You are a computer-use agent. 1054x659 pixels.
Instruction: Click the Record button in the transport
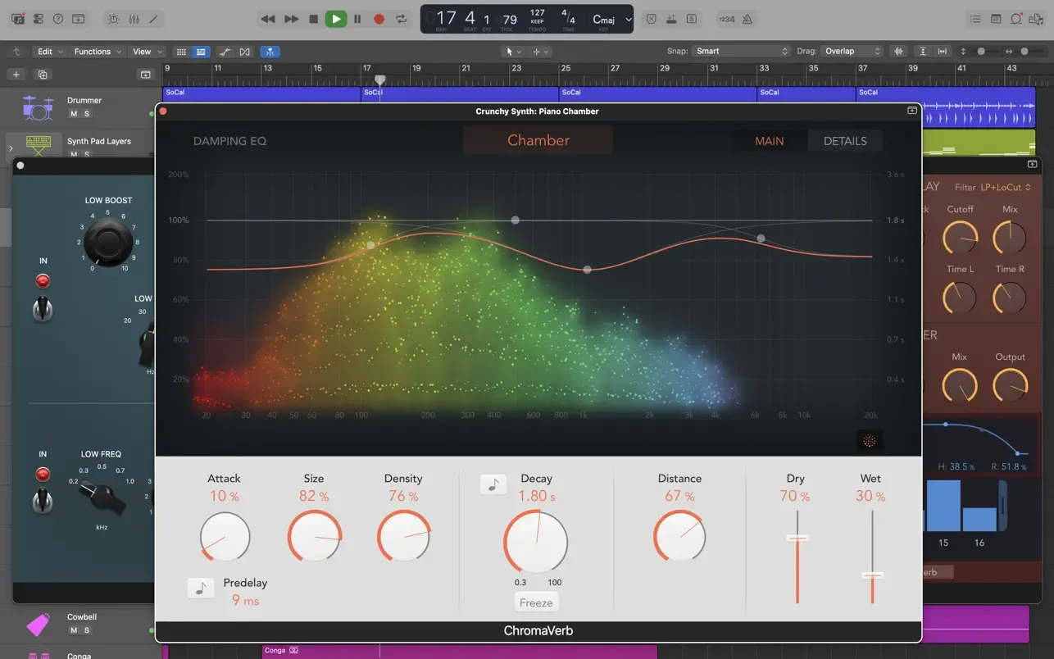[x=379, y=19]
